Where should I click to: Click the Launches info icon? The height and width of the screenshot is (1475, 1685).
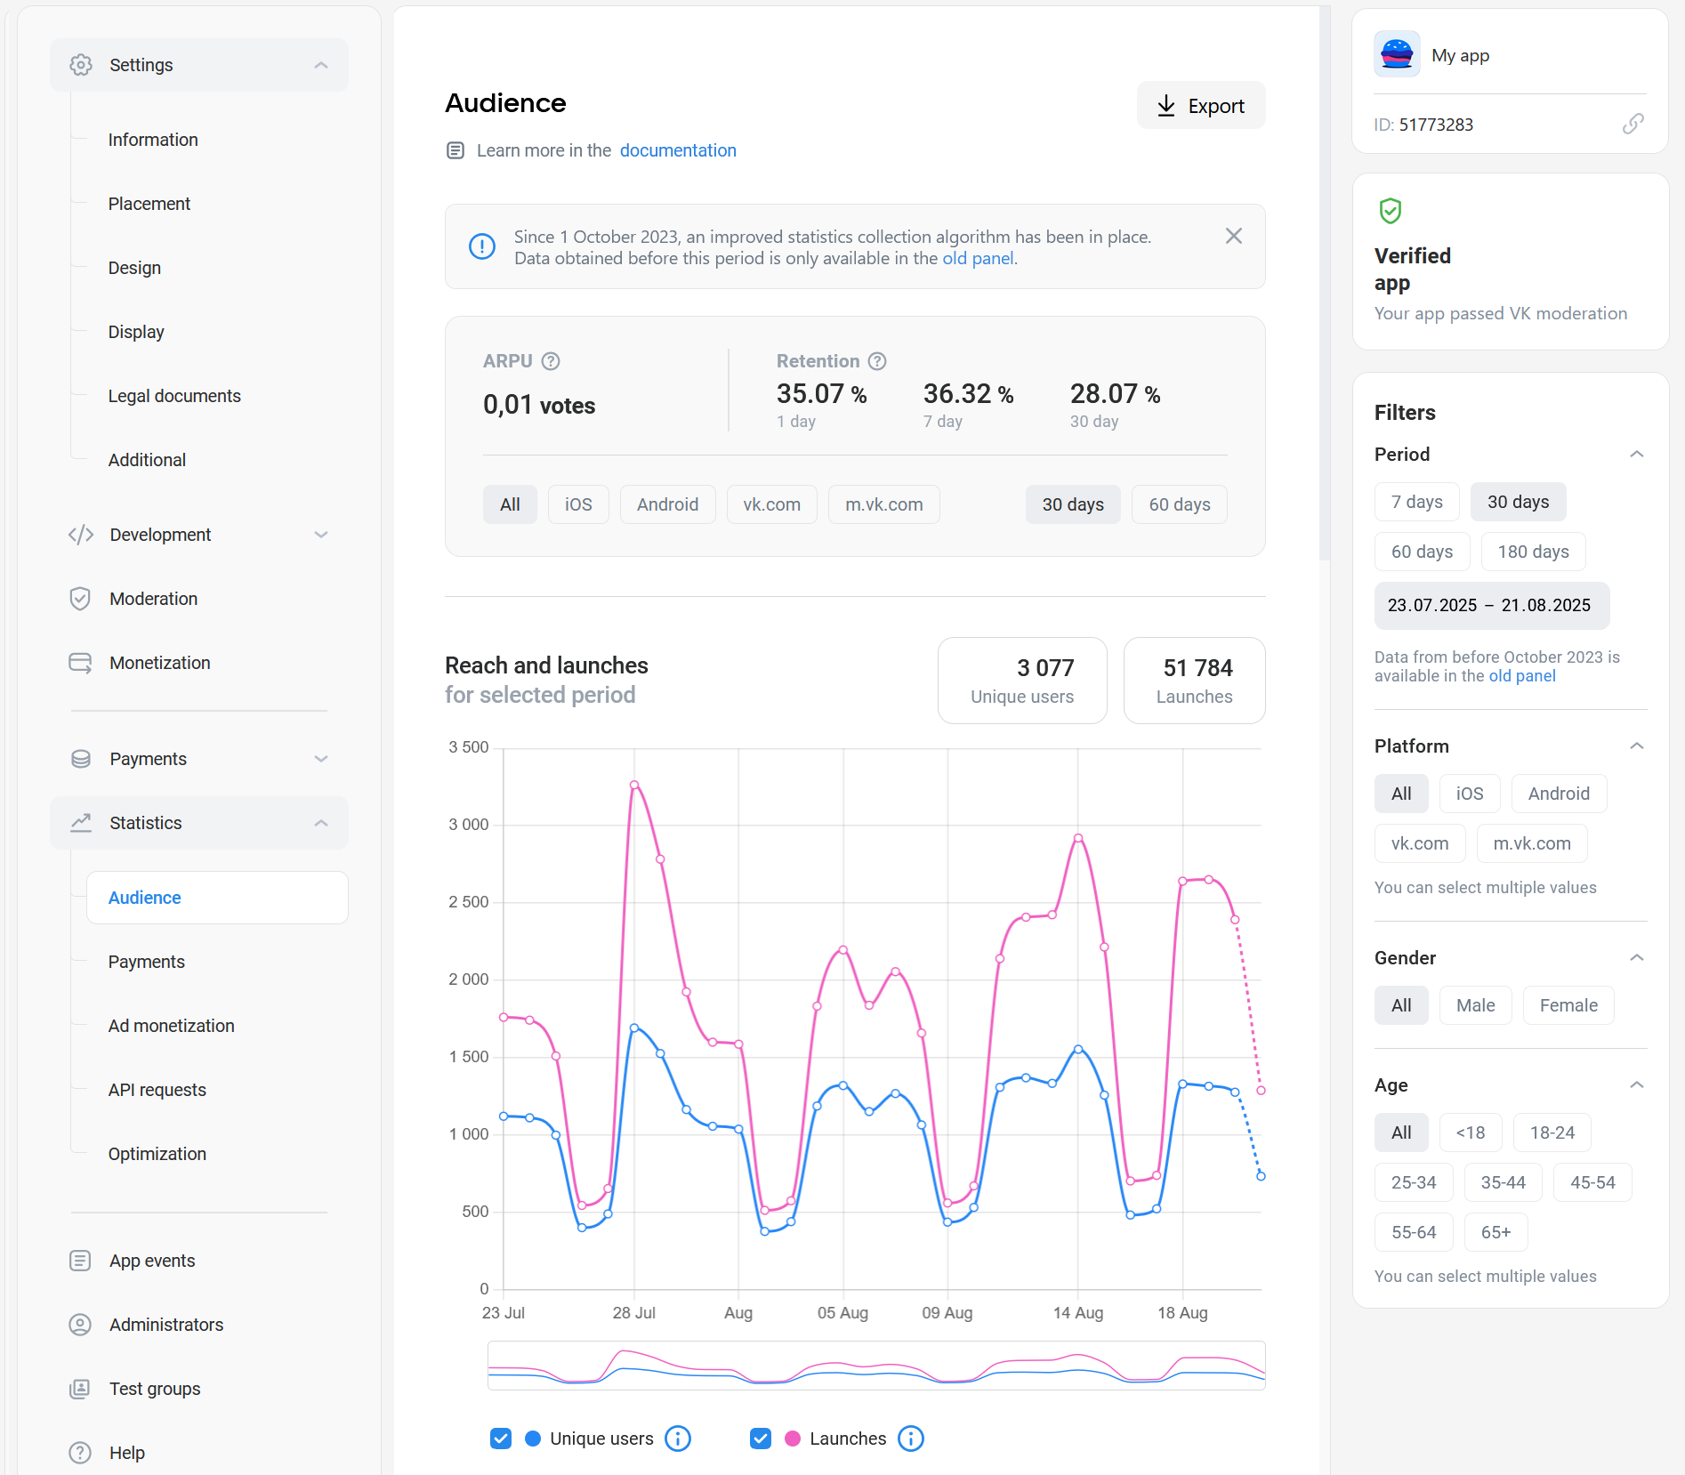(911, 1439)
